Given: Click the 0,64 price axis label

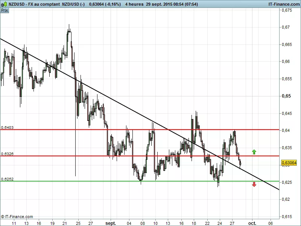Looking at the screenshot, I should [286, 130].
